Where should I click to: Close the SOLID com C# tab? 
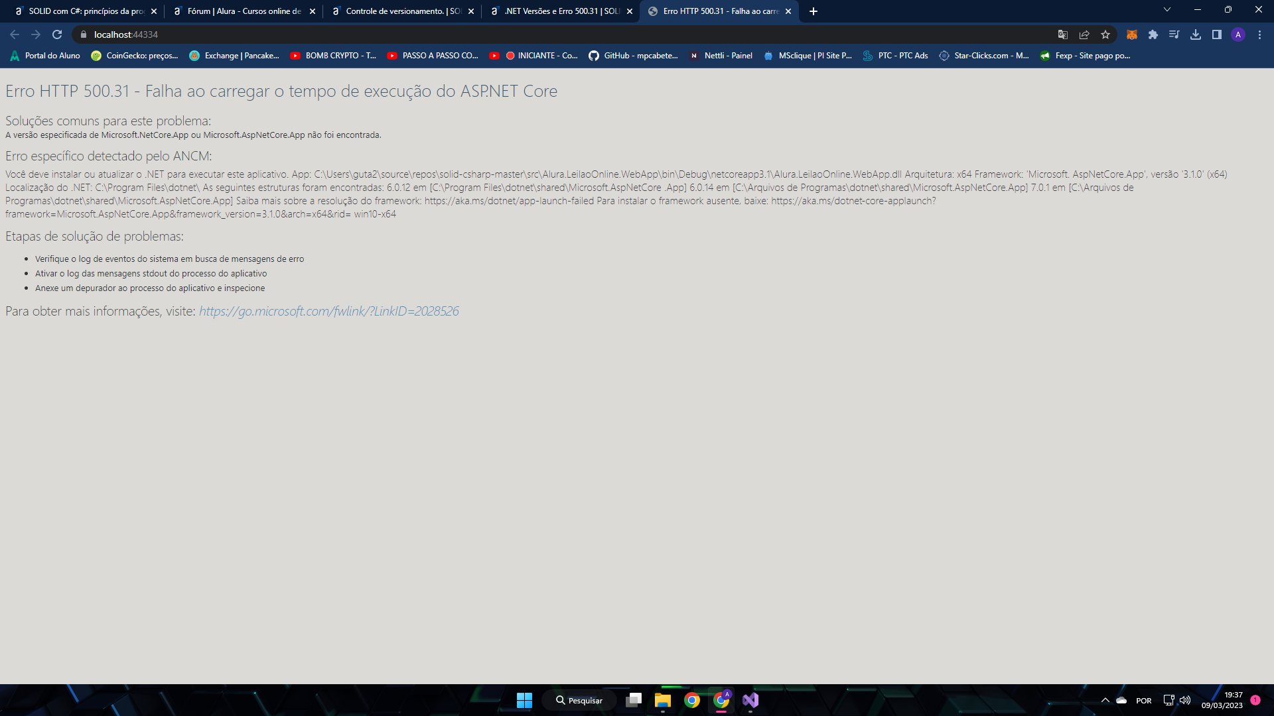click(x=154, y=11)
